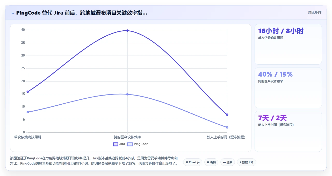The image size is (332, 176).
Task: Open the 16小时 / 8小时 data card
Action: click(288, 44)
